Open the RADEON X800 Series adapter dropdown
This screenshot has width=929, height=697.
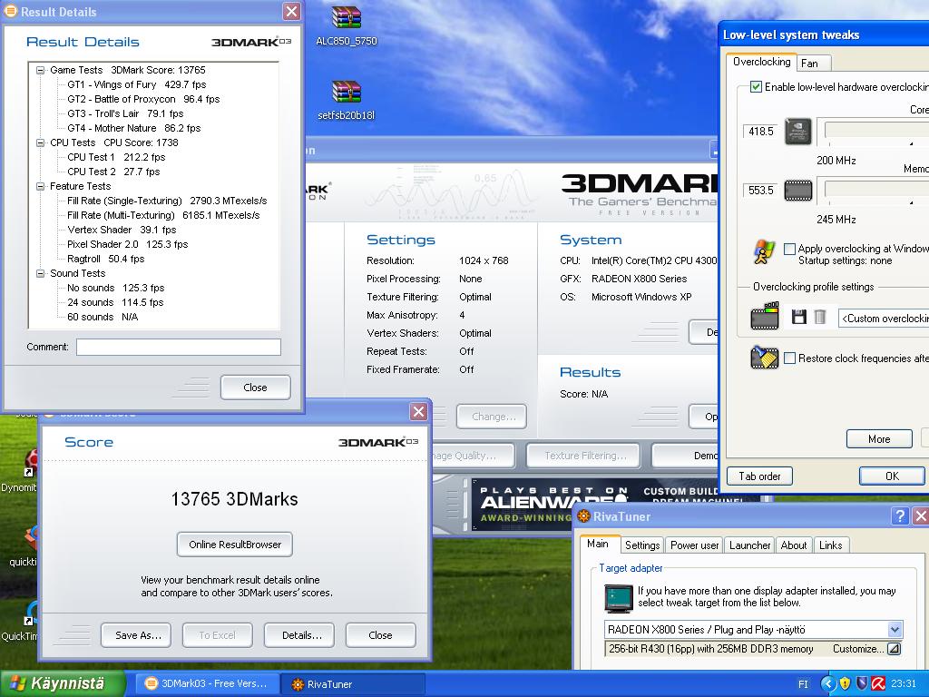[895, 630]
